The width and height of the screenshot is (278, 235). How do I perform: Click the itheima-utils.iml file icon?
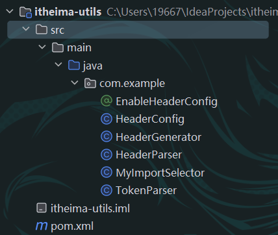coord(42,208)
